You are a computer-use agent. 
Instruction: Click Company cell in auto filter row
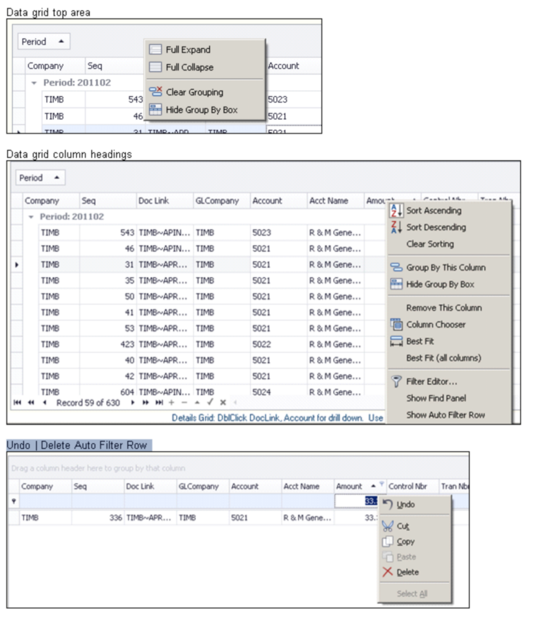coord(46,501)
